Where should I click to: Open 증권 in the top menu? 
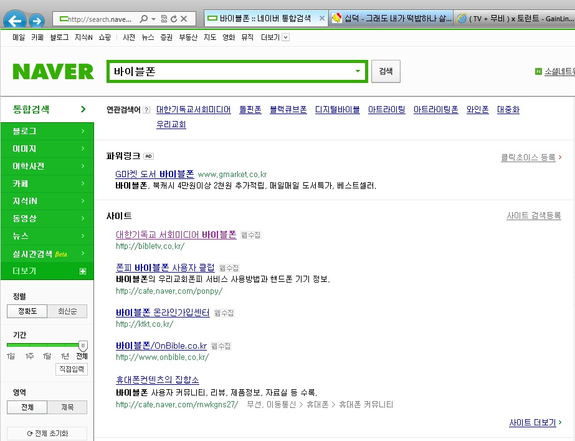click(x=166, y=37)
